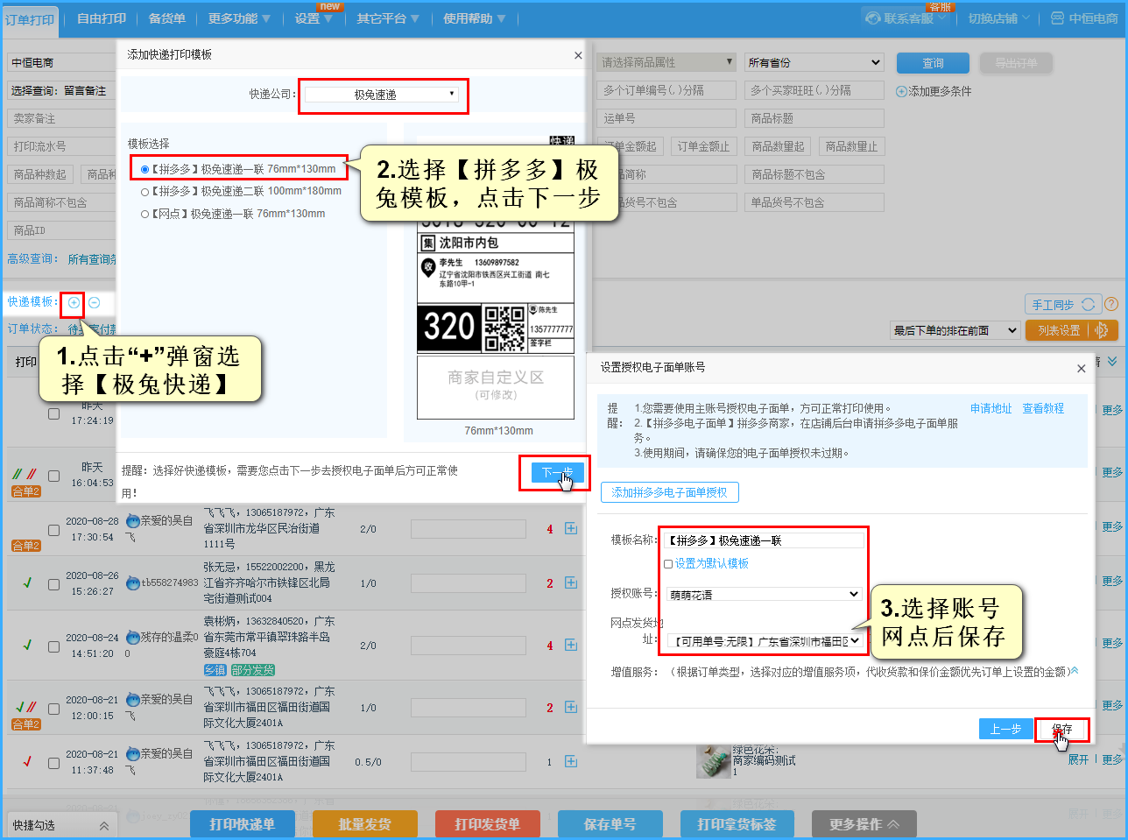Screen dimensions: 1128x840
Task: Open the 请选择商品属性 dropdown
Action: tap(667, 62)
